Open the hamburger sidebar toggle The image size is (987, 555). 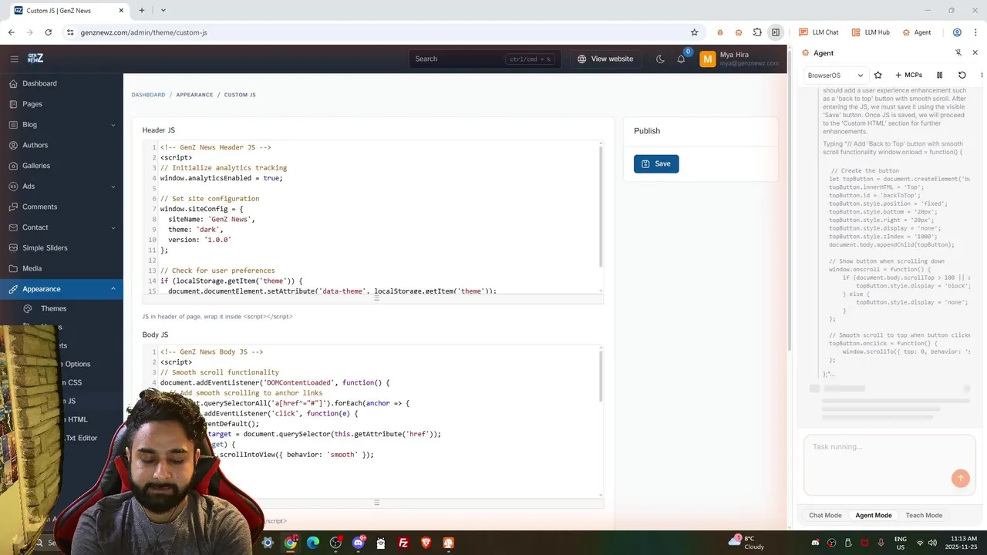(14, 59)
